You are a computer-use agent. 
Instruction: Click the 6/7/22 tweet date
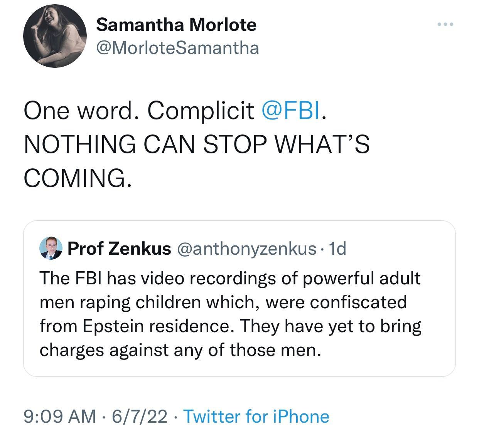click(x=140, y=416)
